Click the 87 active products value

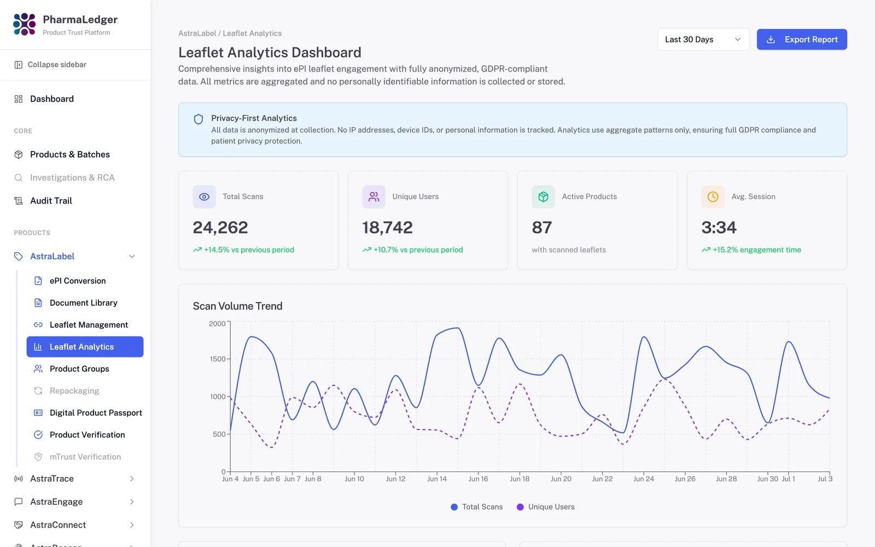tap(542, 228)
